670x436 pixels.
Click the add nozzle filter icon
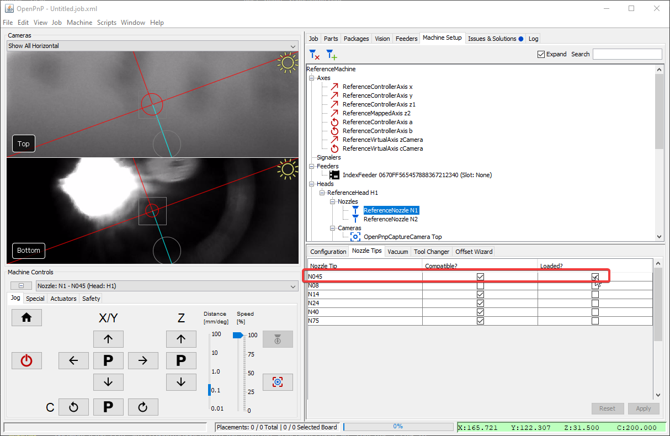[x=331, y=54]
